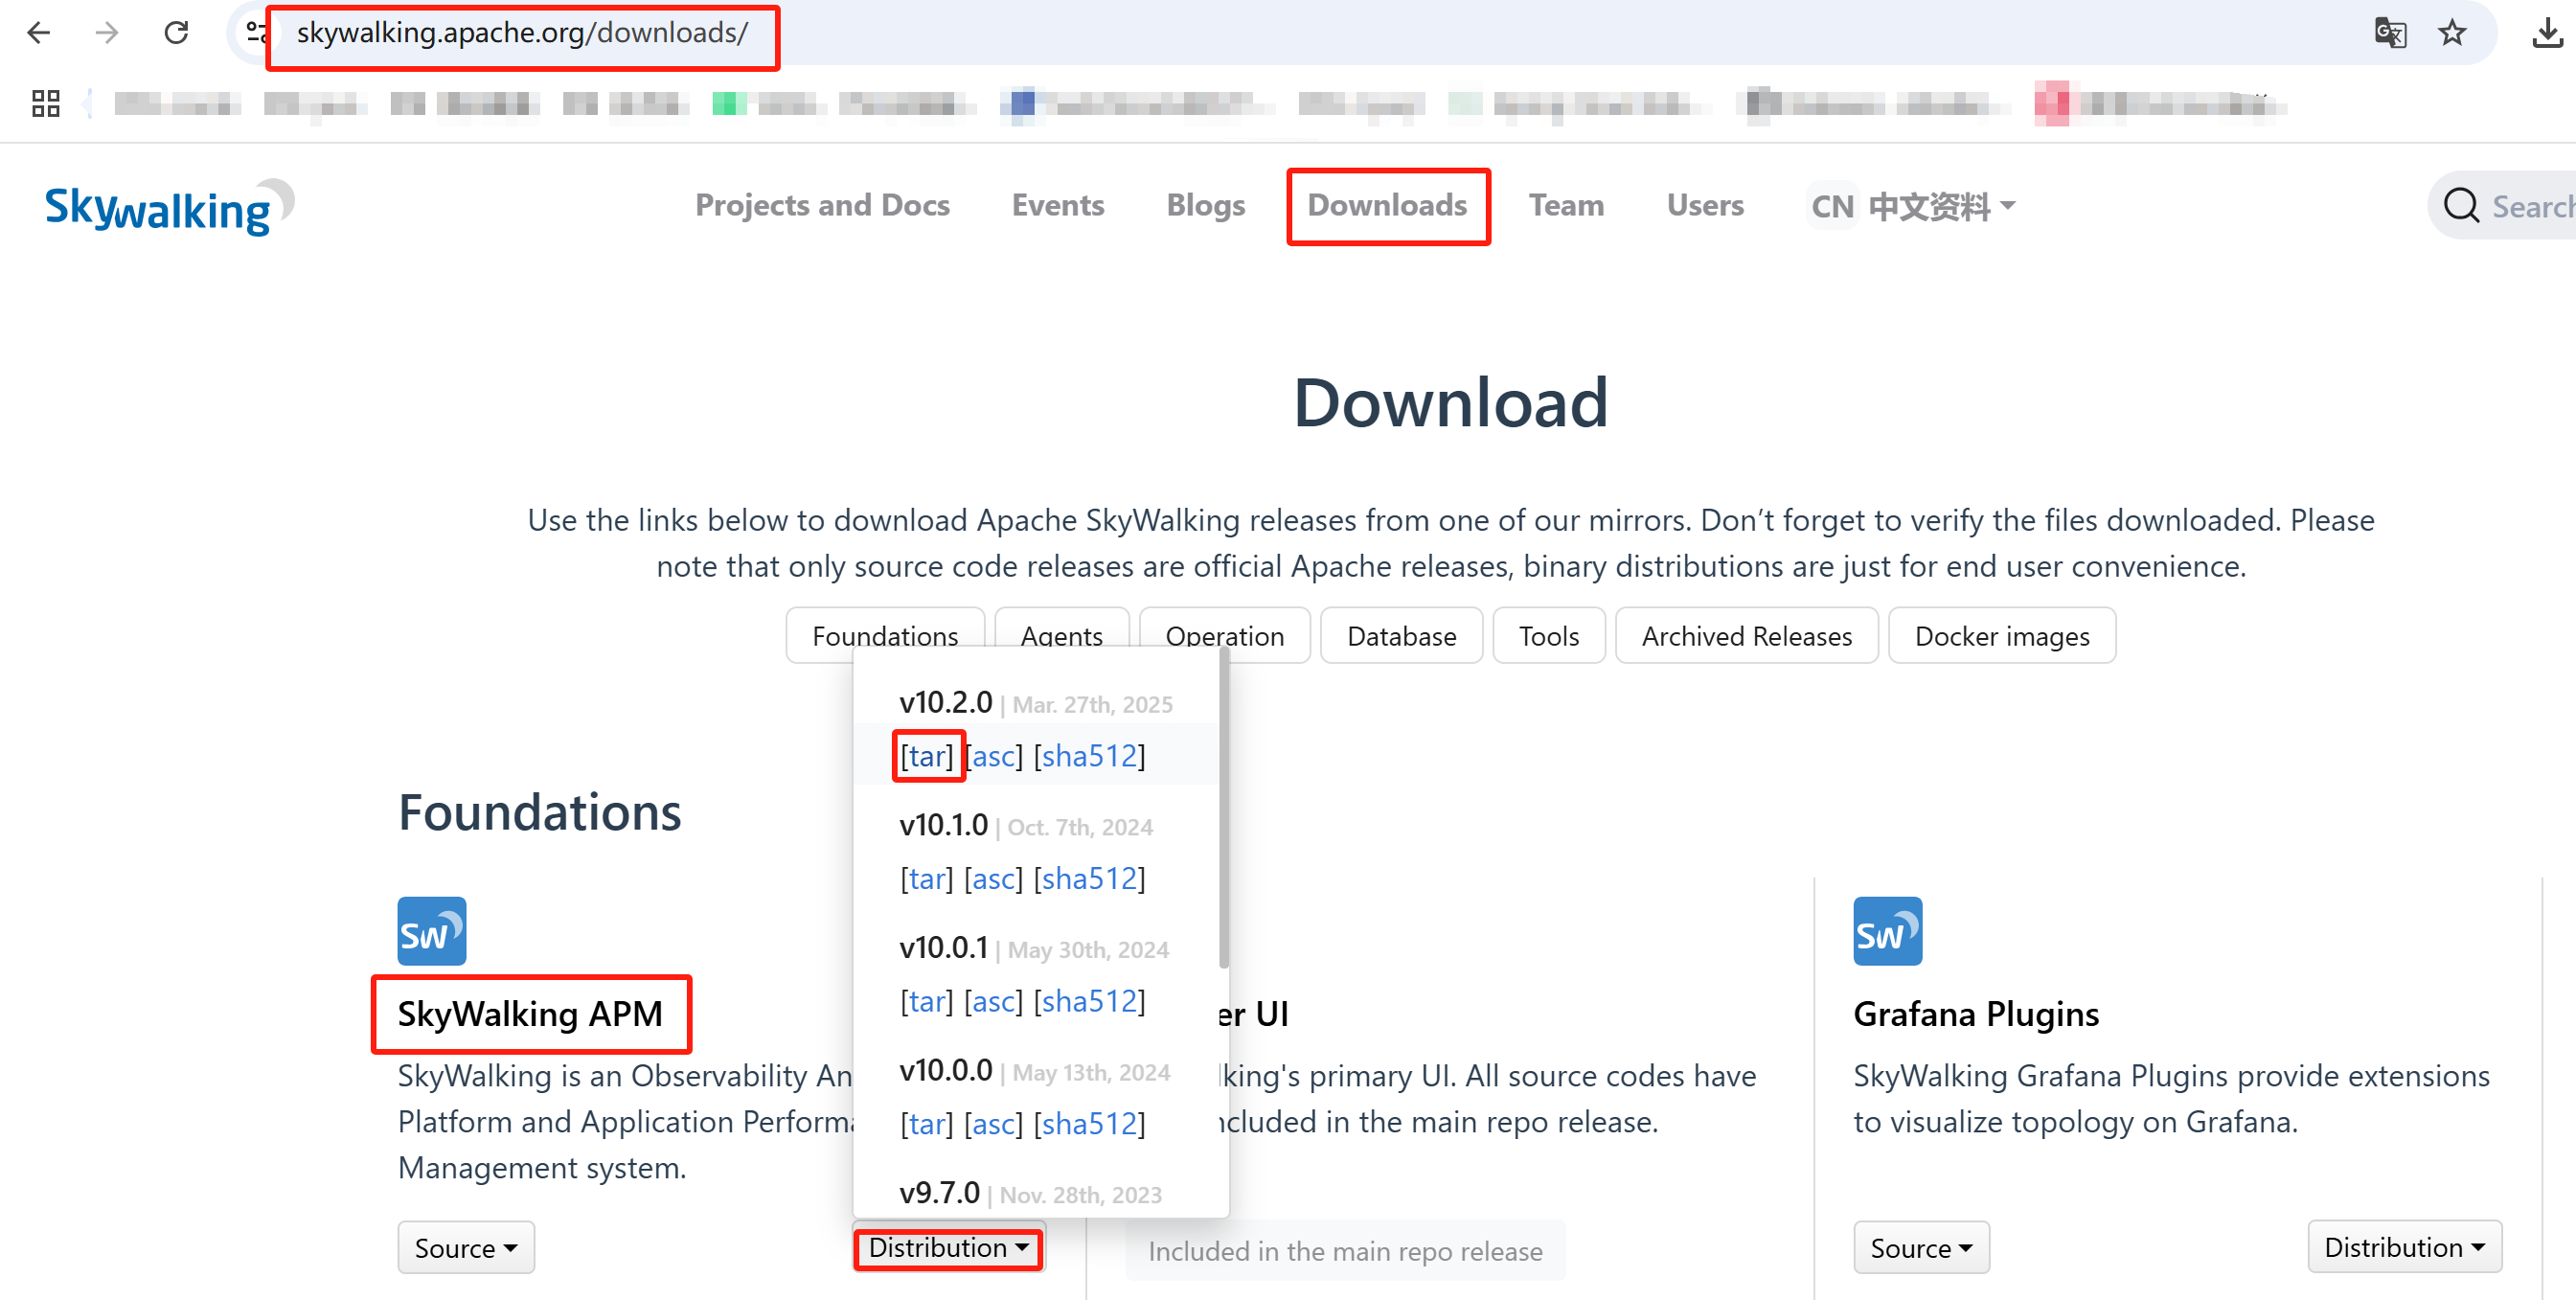
Task: Open the bookmarks apps grid icon
Action: point(45,103)
